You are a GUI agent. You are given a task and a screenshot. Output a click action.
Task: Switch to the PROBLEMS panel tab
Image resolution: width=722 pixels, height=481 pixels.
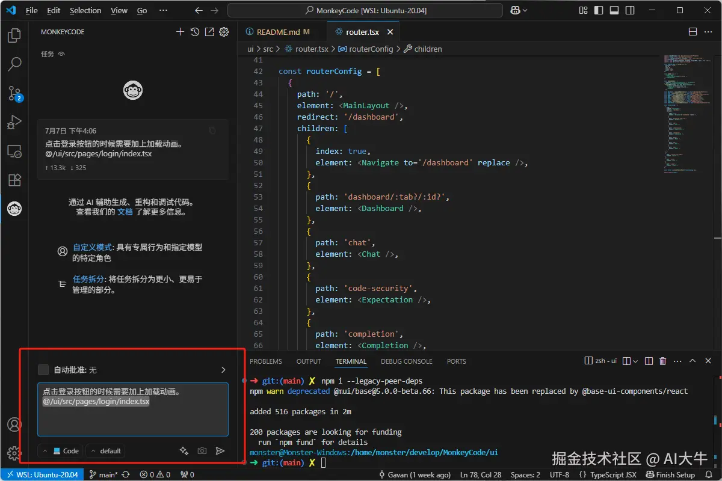266,361
